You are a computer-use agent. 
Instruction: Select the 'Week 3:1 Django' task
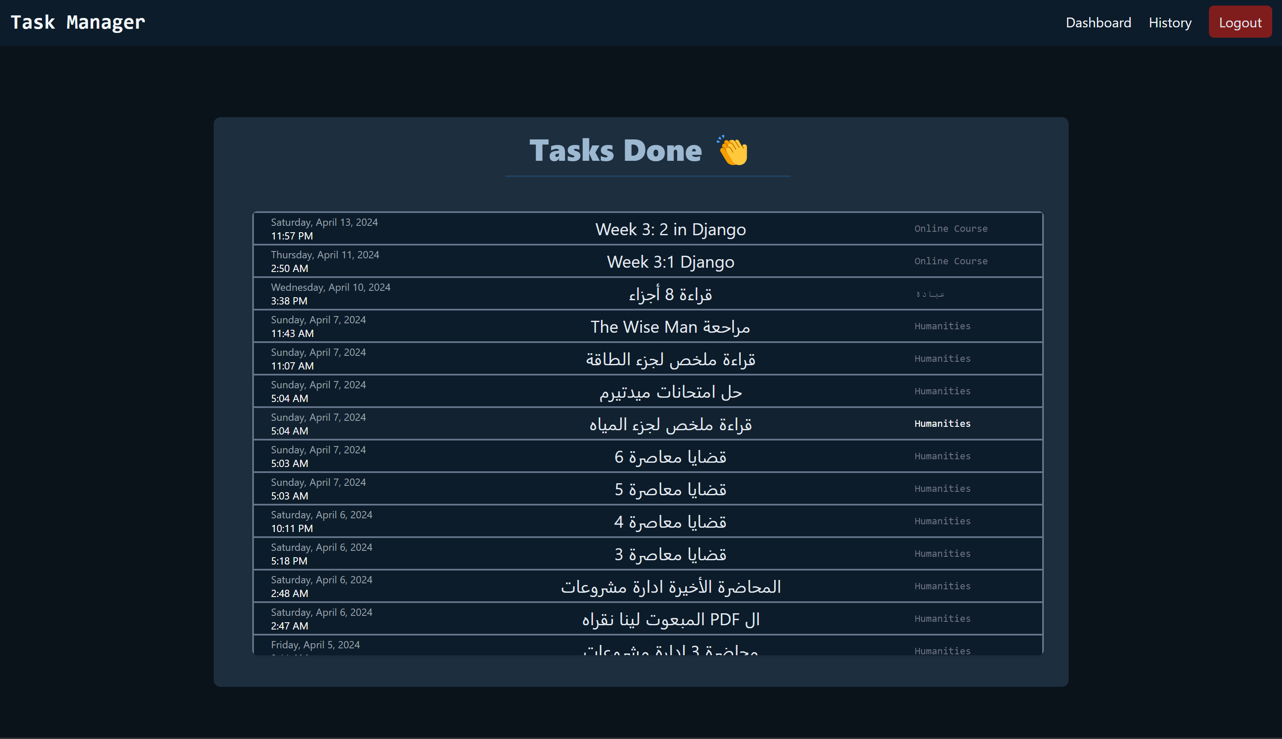[670, 262]
